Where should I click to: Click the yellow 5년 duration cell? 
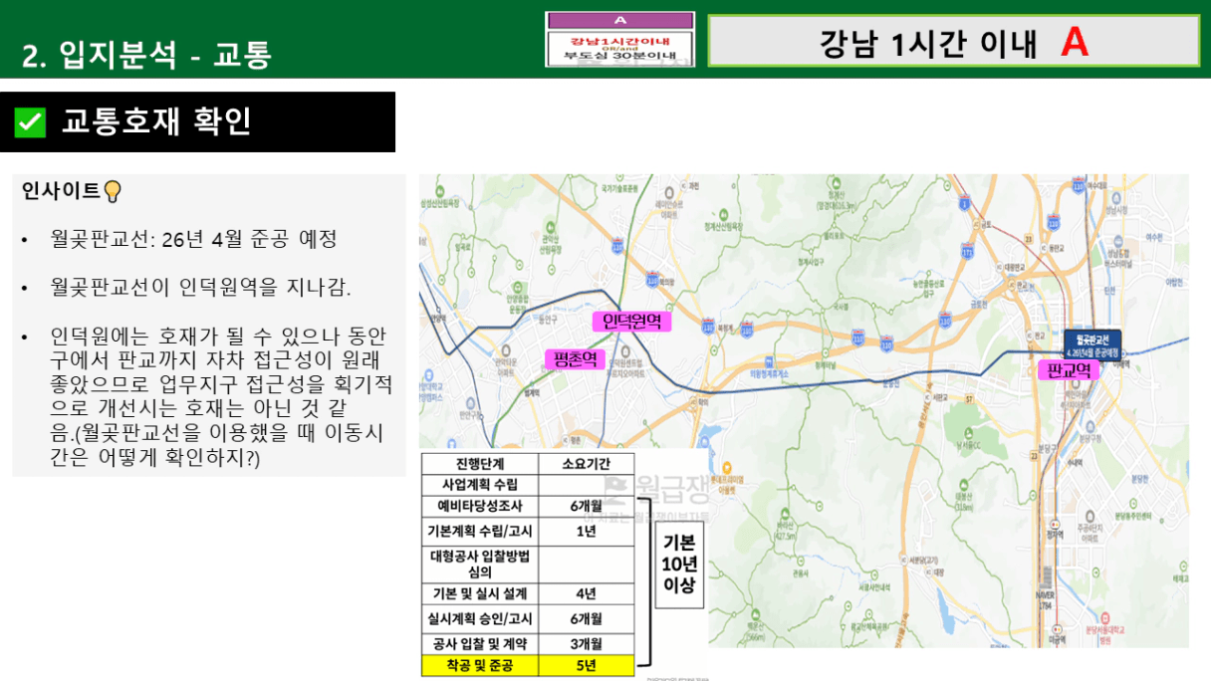point(587,665)
